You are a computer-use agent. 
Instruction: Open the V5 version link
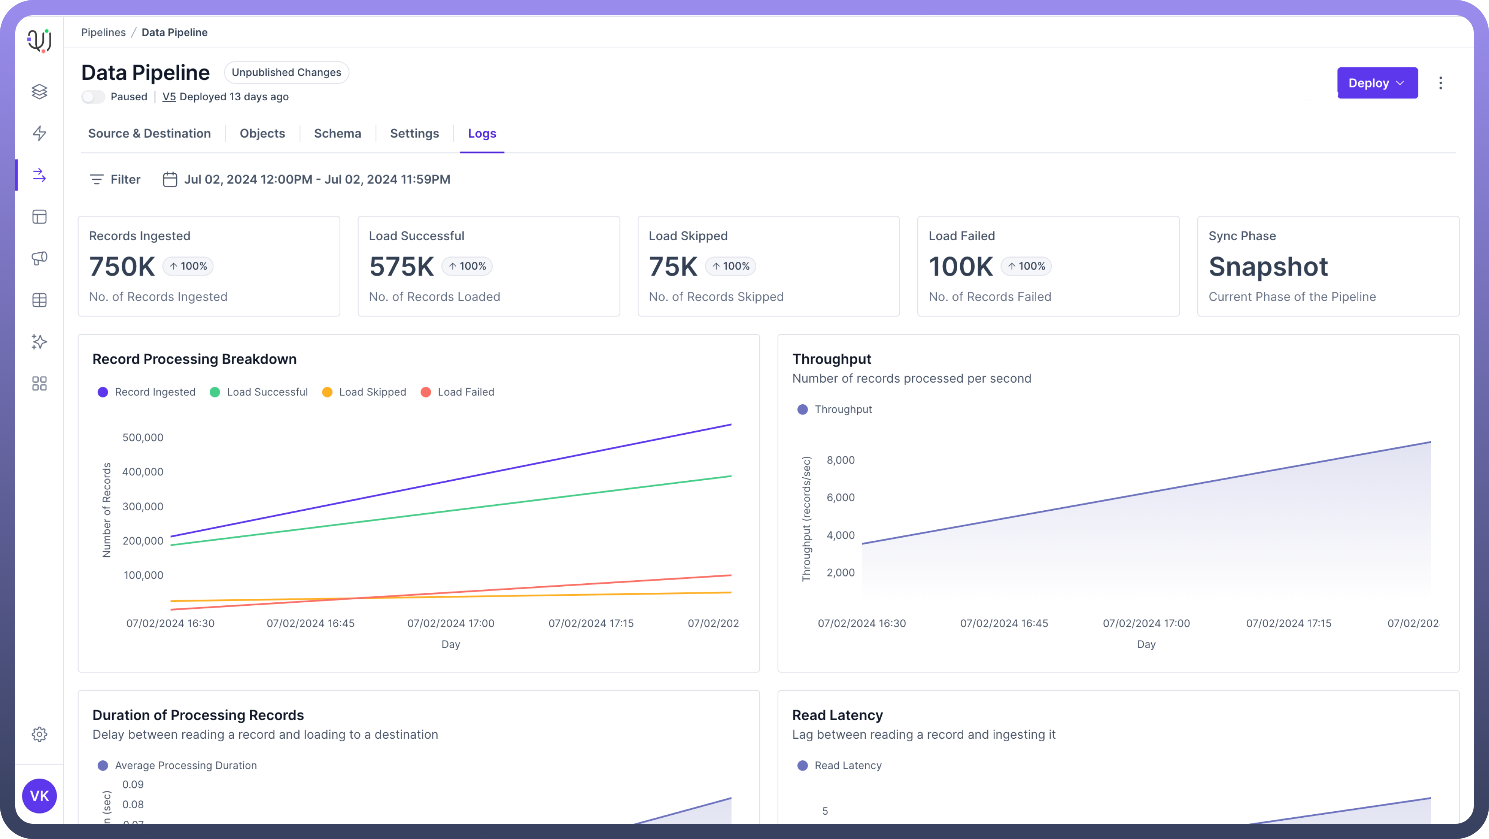(169, 97)
